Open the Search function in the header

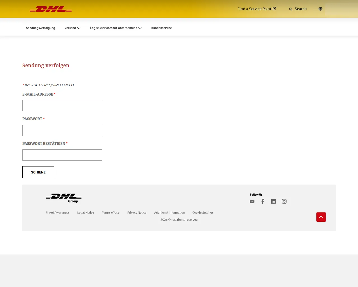click(x=298, y=9)
